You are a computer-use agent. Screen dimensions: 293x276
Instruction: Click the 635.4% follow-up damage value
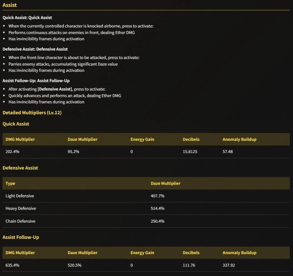click(12, 265)
